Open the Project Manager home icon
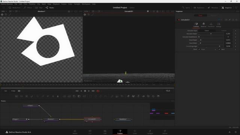 point(229,132)
